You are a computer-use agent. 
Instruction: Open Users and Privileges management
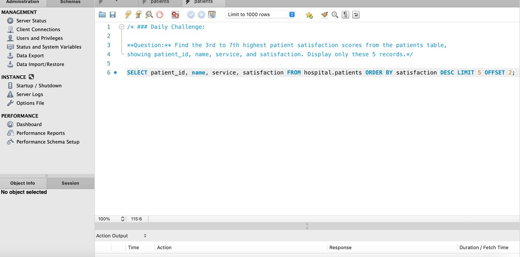pos(39,38)
